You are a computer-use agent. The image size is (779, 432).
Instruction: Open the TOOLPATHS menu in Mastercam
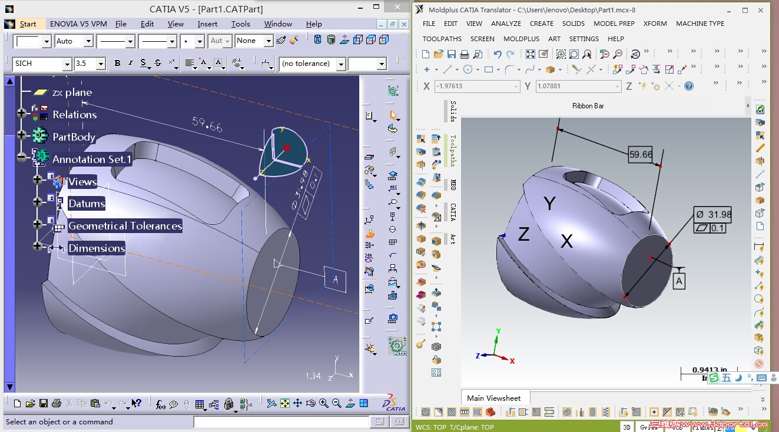(442, 39)
